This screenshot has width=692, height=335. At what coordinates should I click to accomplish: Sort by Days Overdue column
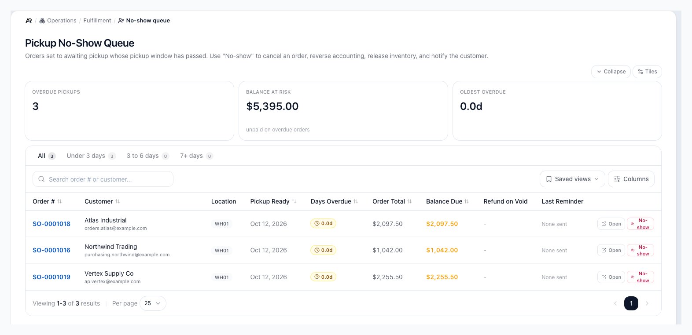coord(335,201)
